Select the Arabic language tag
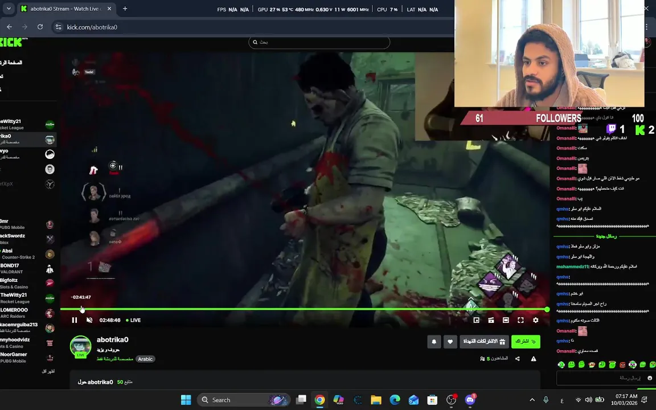This screenshot has height=410, width=656. tap(145, 359)
